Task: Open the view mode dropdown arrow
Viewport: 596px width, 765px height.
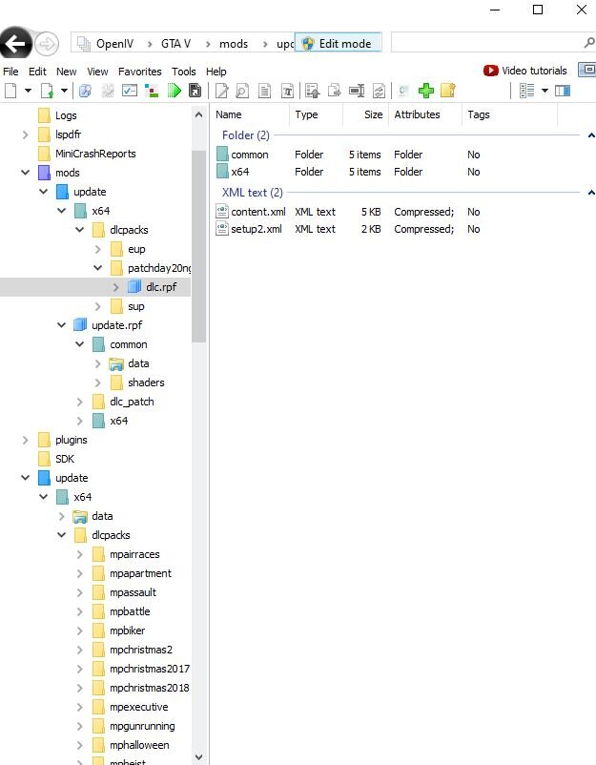Action: 545,91
